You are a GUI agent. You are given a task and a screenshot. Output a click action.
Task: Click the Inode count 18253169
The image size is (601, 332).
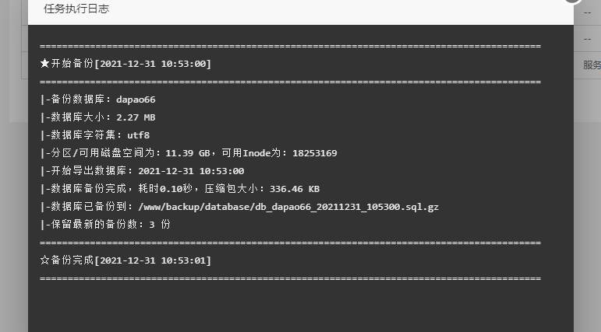(x=315, y=153)
